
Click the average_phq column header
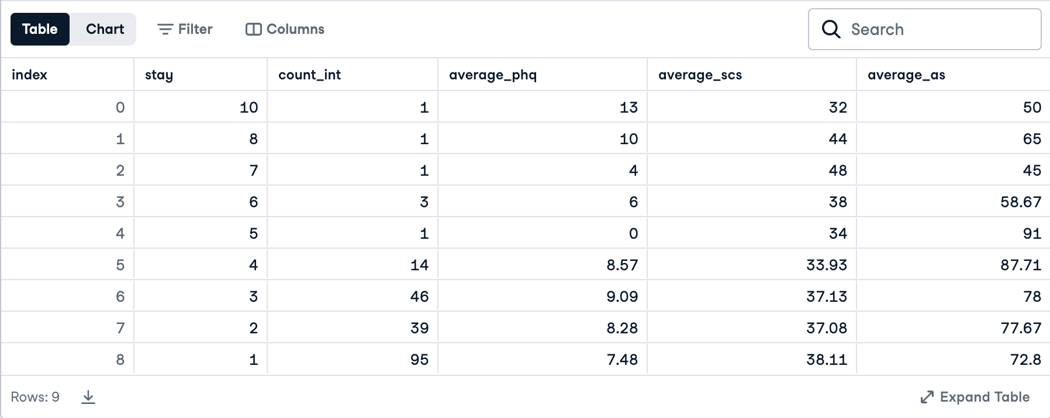point(543,75)
